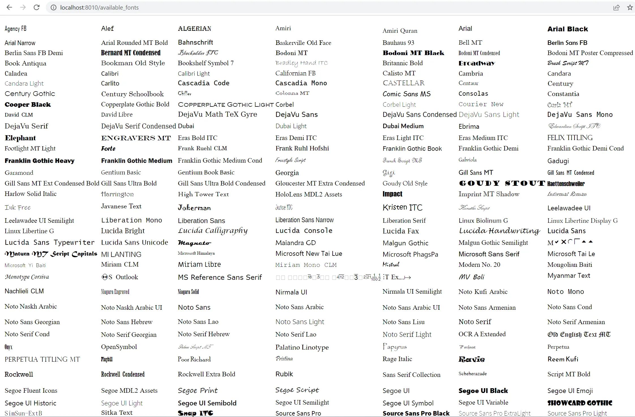Click the Haettenschweiler font name
The width and height of the screenshot is (635, 417).
click(x=566, y=184)
